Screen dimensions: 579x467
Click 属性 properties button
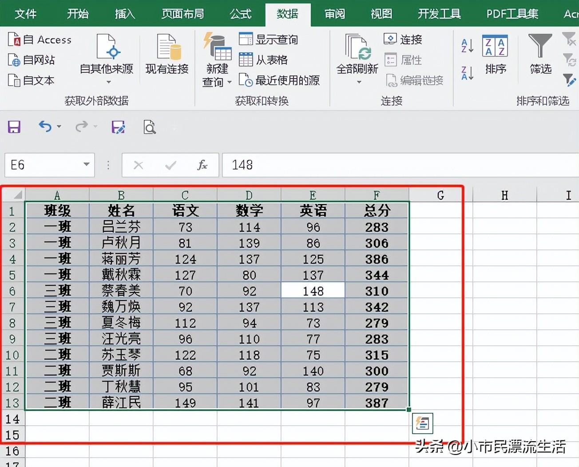click(403, 60)
